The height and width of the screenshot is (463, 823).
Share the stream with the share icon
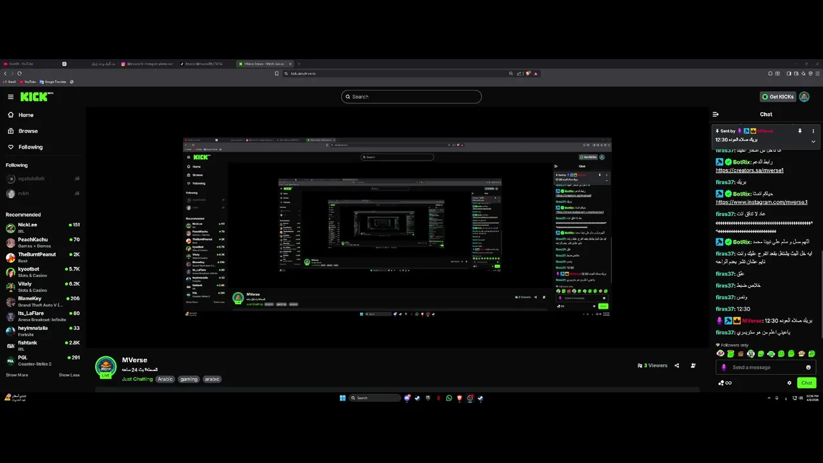point(676,365)
